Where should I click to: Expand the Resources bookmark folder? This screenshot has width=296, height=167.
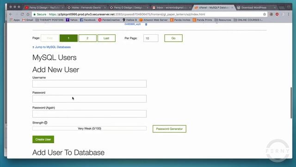[x=223, y=20]
